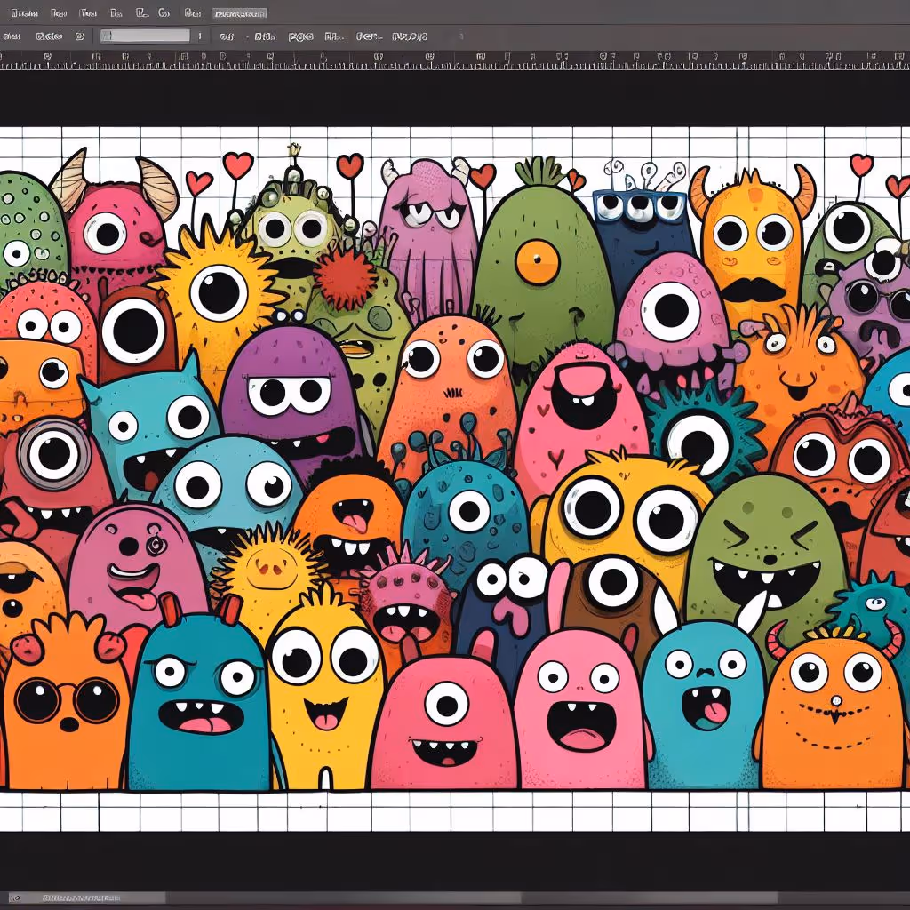Click the pink one-eyed monster in the front row
The height and width of the screenshot is (910, 910).
(x=444, y=720)
